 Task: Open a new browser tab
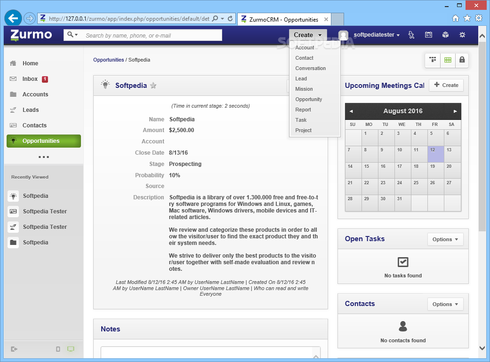(x=337, y=19)
